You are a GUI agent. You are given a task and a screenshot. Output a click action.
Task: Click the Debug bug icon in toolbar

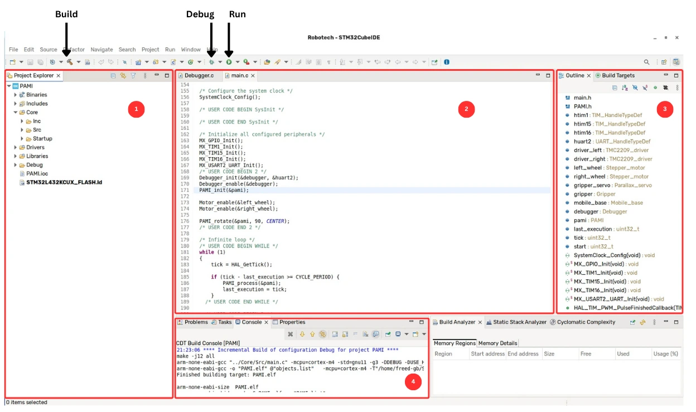click(x=211, y=62)
